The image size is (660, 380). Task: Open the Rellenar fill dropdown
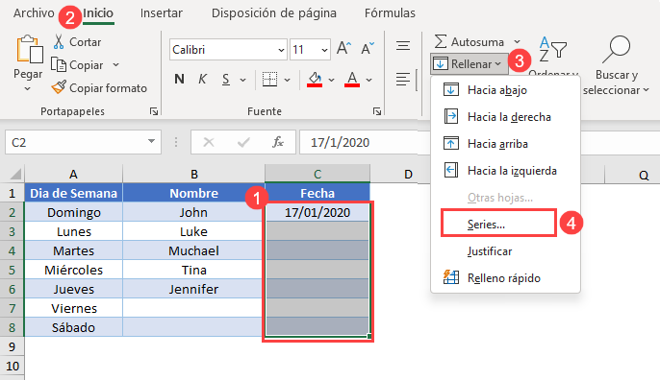469,64
